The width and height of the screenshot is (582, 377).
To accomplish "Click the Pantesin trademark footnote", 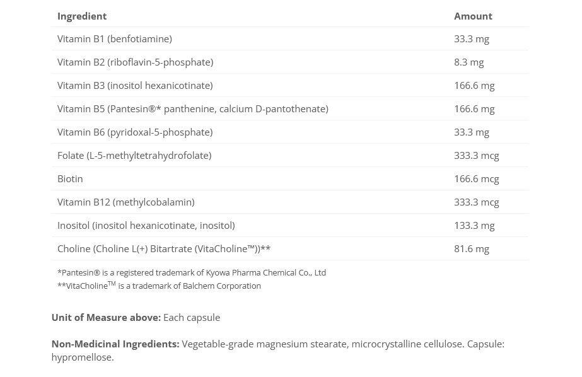I will tap(192, 272).
